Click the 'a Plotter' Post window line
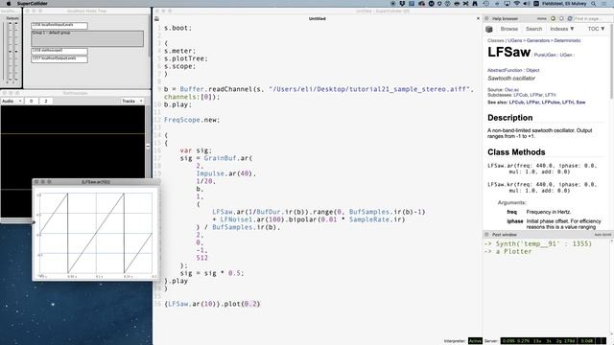This screenshot has height=345, width=614. tap(508, 251)
